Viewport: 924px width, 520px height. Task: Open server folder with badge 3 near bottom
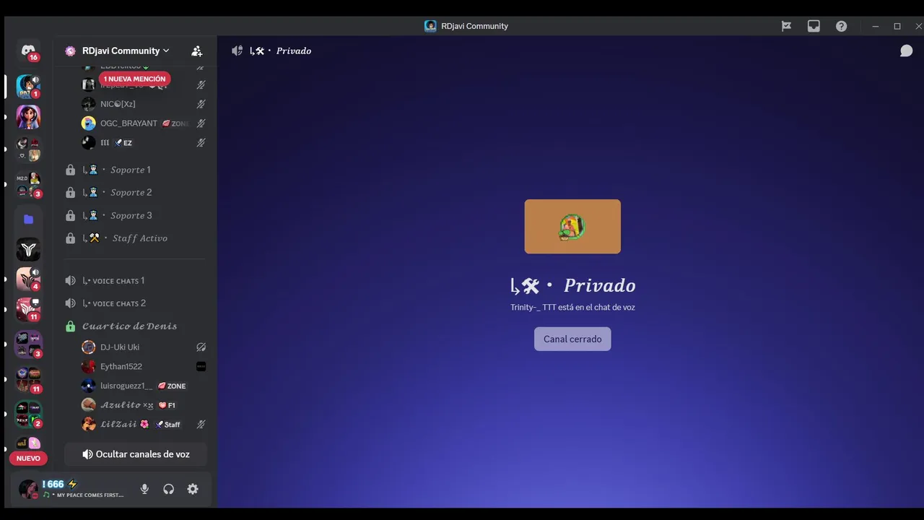coord(28,344)
